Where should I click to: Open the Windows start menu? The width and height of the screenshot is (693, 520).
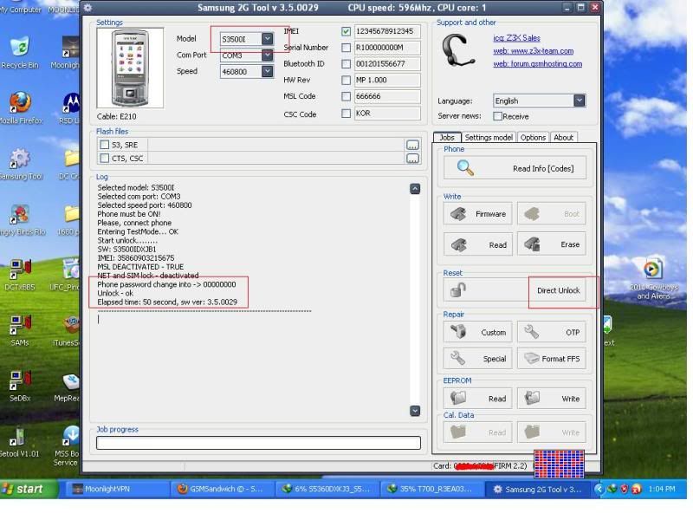(x=29, y=489)
